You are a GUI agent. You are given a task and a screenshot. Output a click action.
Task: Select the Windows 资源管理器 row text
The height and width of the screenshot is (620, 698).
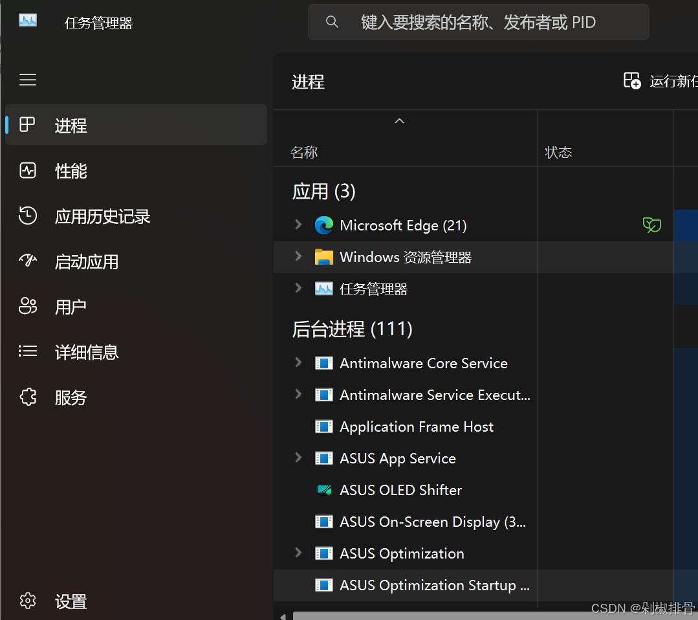pyautogui.click(x=406, y=257)
